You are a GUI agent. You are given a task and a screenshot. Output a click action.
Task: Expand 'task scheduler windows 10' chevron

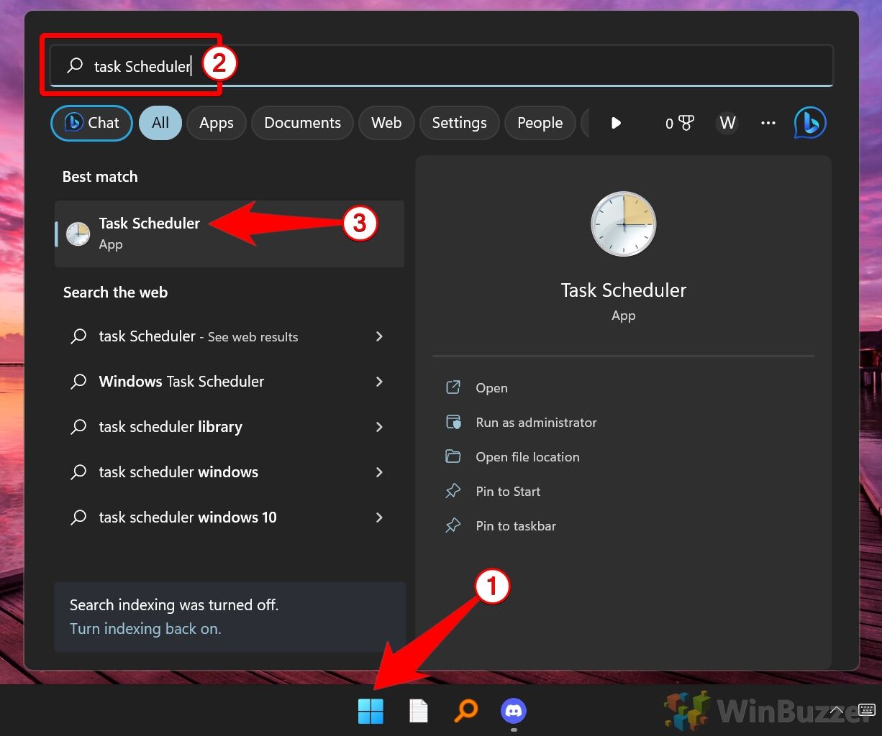coord(379,517)
